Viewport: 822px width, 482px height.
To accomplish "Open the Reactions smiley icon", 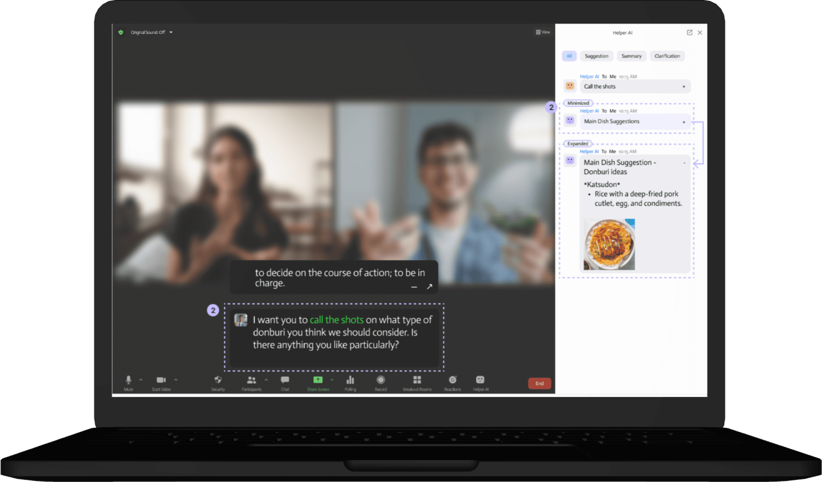I will click(452, 380).
